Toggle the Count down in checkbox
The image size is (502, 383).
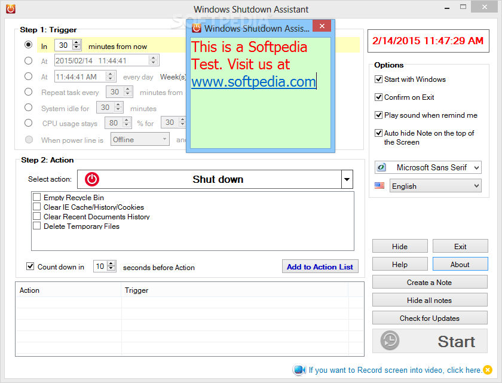30,266
